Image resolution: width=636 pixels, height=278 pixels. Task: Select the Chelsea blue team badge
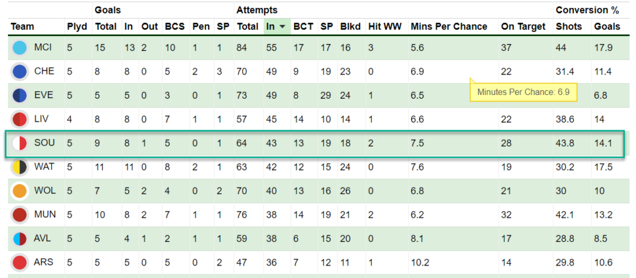[x=19, y=71]
